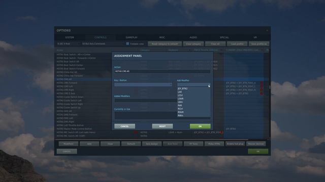
Task: Click the Default button in the bottom bar
Action: click(131, 144)
